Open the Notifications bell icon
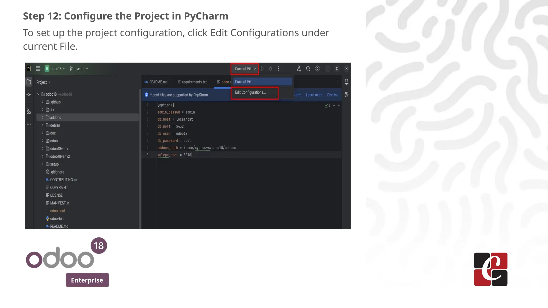The height and width of the screenshot is (308, 548). tap(346, 82)
